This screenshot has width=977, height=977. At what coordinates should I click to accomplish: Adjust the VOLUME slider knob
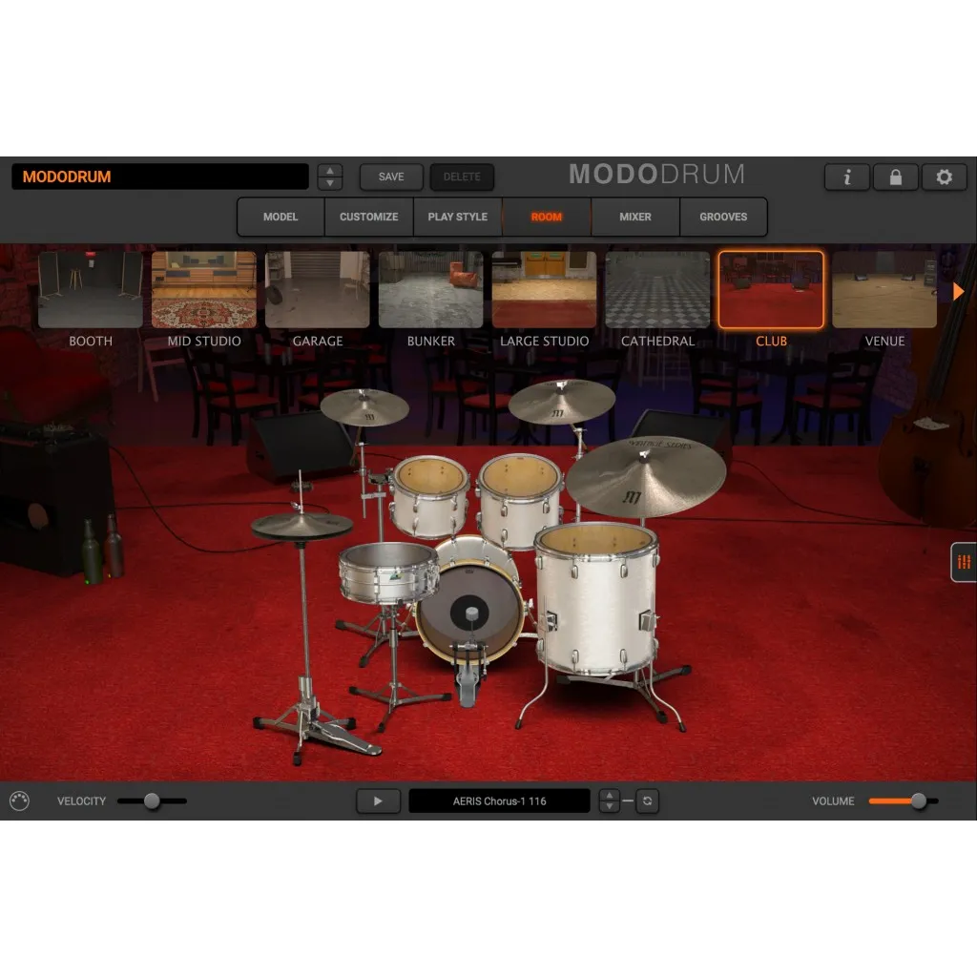[919, 800]
